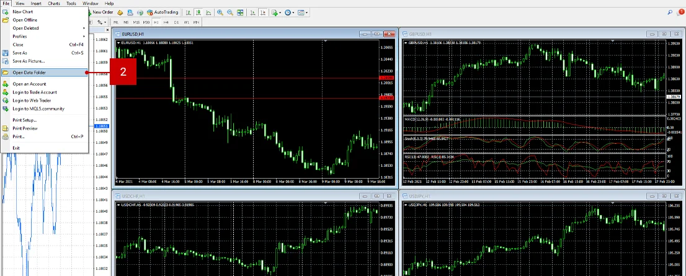Click Login to Trade Account

[34, 92]
